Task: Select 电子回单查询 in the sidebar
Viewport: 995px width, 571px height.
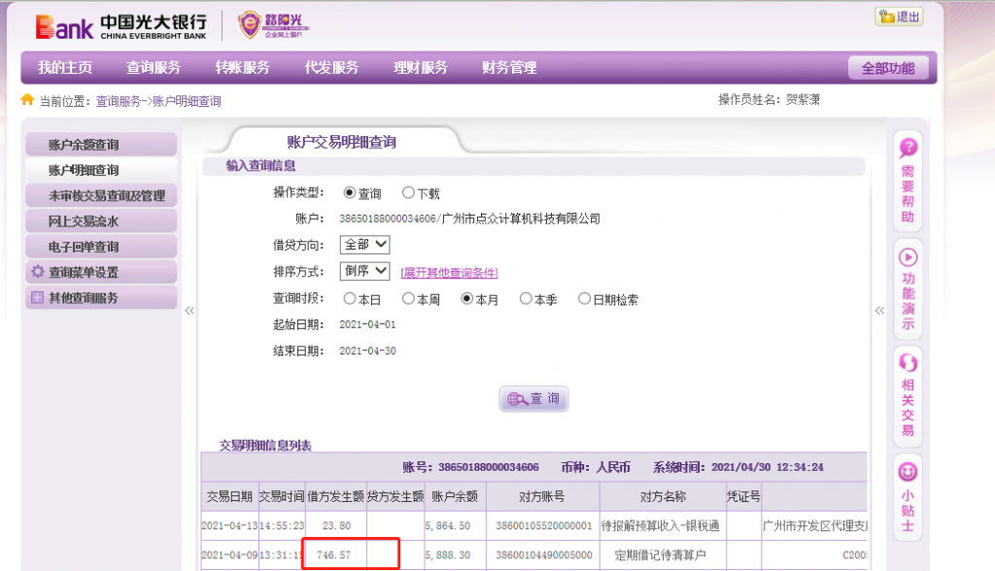Action: click(84, 247)
